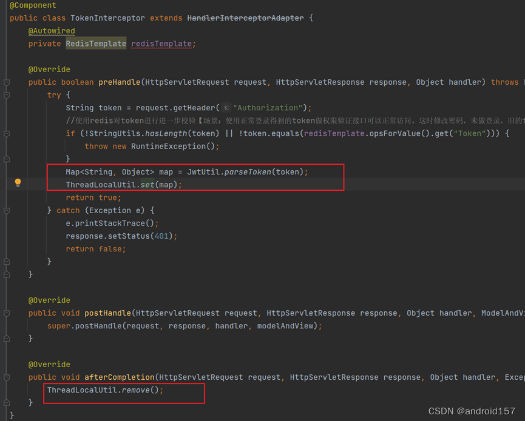Click the 'return true;' statement
Screen dimensions: 525x421
[93, 197]
